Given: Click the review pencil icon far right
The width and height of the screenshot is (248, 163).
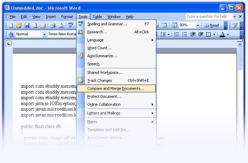Looking at the screenshot, I should click(x=235, y=25).
